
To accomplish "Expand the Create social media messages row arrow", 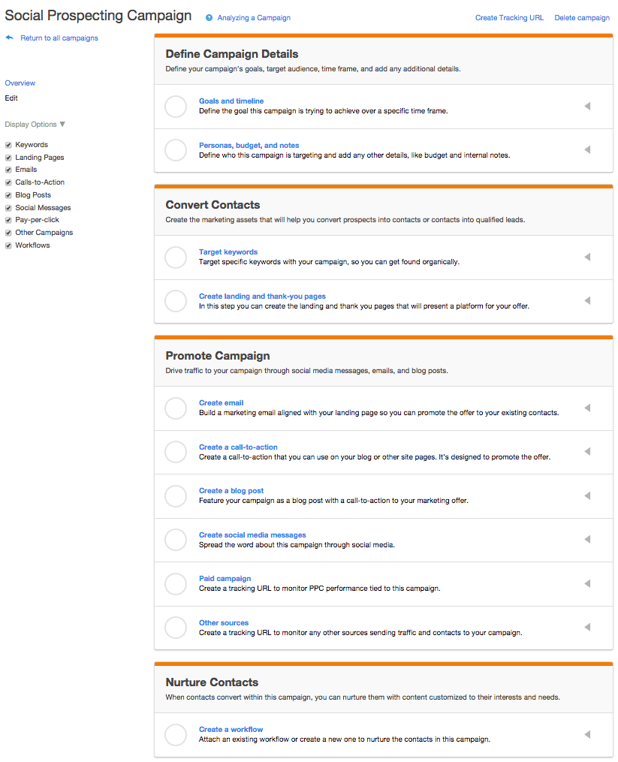I will 587,540.
